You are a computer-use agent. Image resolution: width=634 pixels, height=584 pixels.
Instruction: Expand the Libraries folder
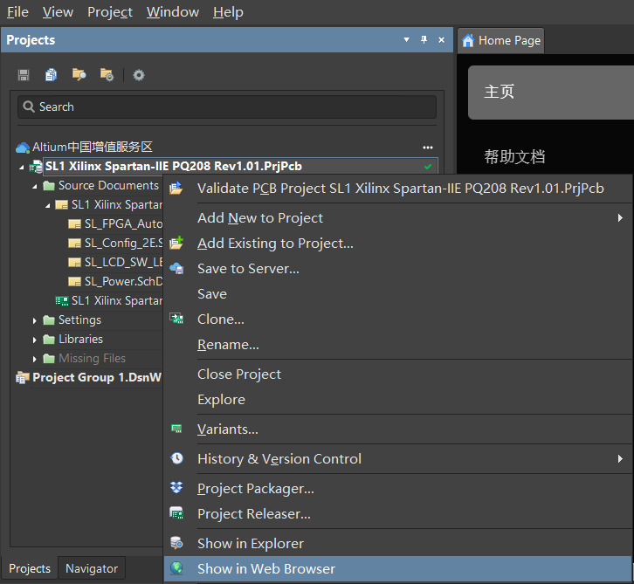pos(34,340)
